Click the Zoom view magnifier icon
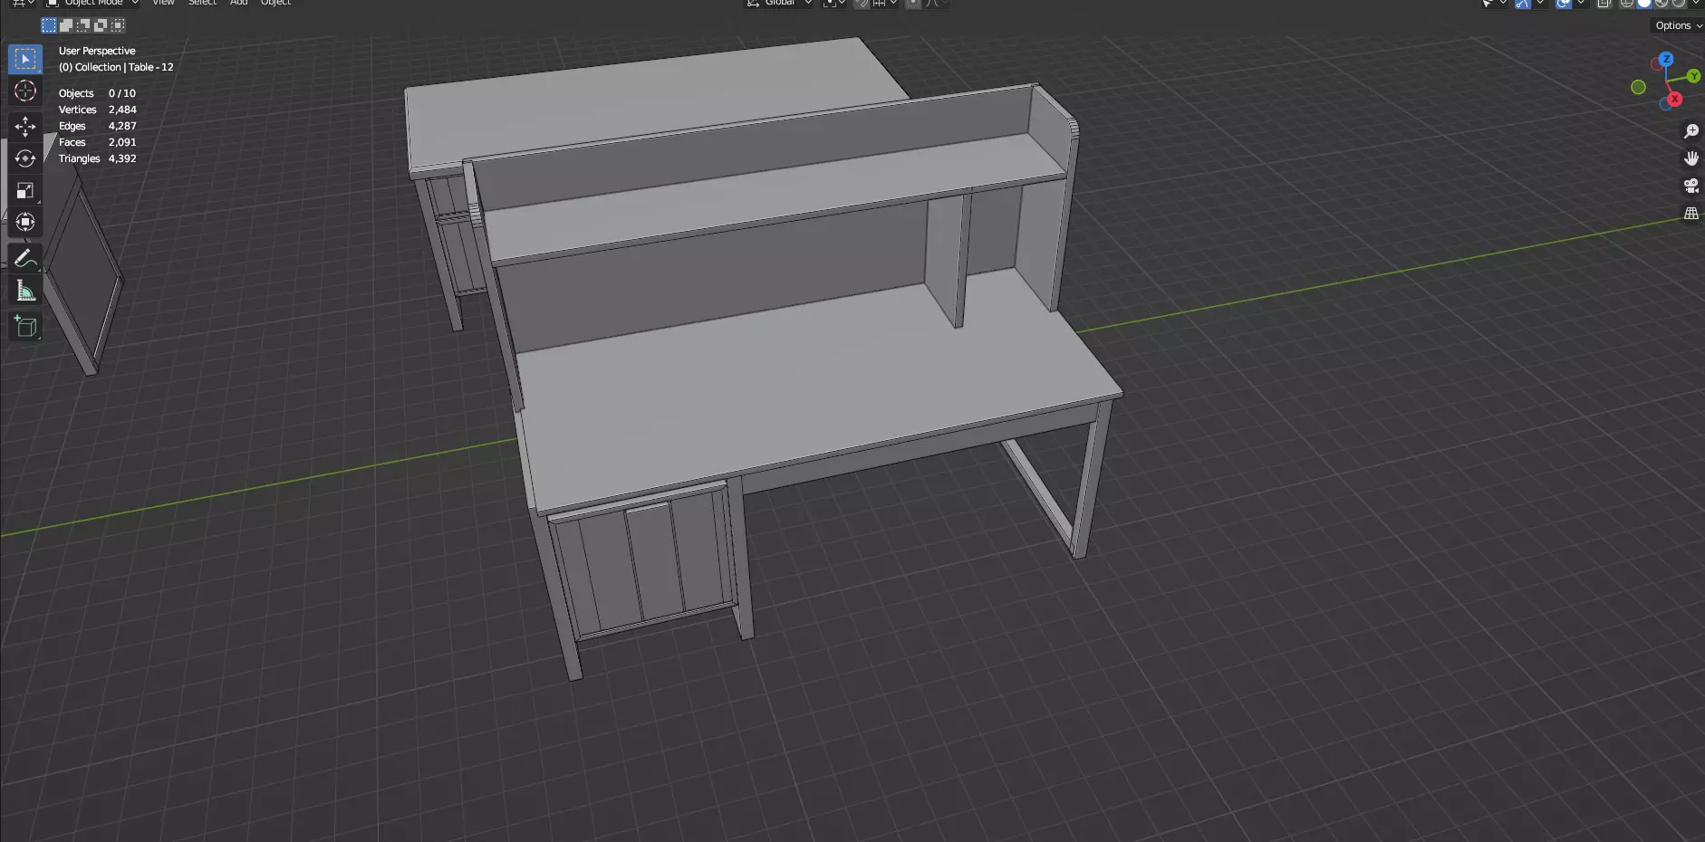 tap(1691, 131)
